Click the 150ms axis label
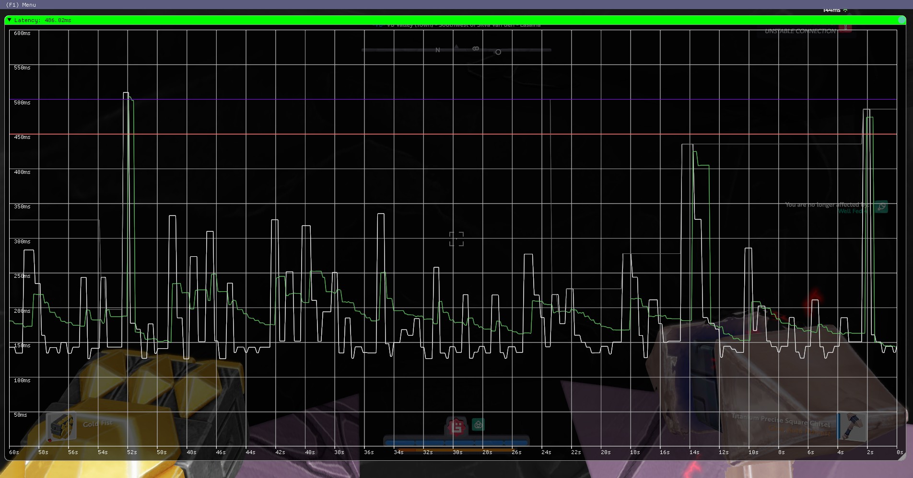913x478 pixels. coord(22,345)
